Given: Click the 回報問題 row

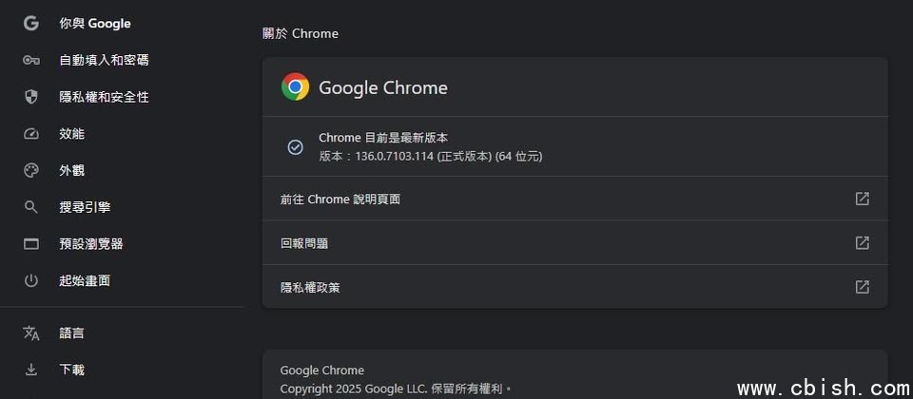Looking at the screenshot, I should click(x=575, y=242).
